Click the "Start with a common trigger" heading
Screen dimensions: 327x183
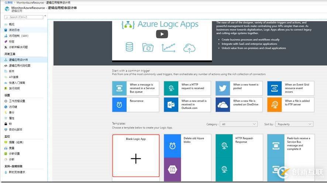[x=131, y=71]
